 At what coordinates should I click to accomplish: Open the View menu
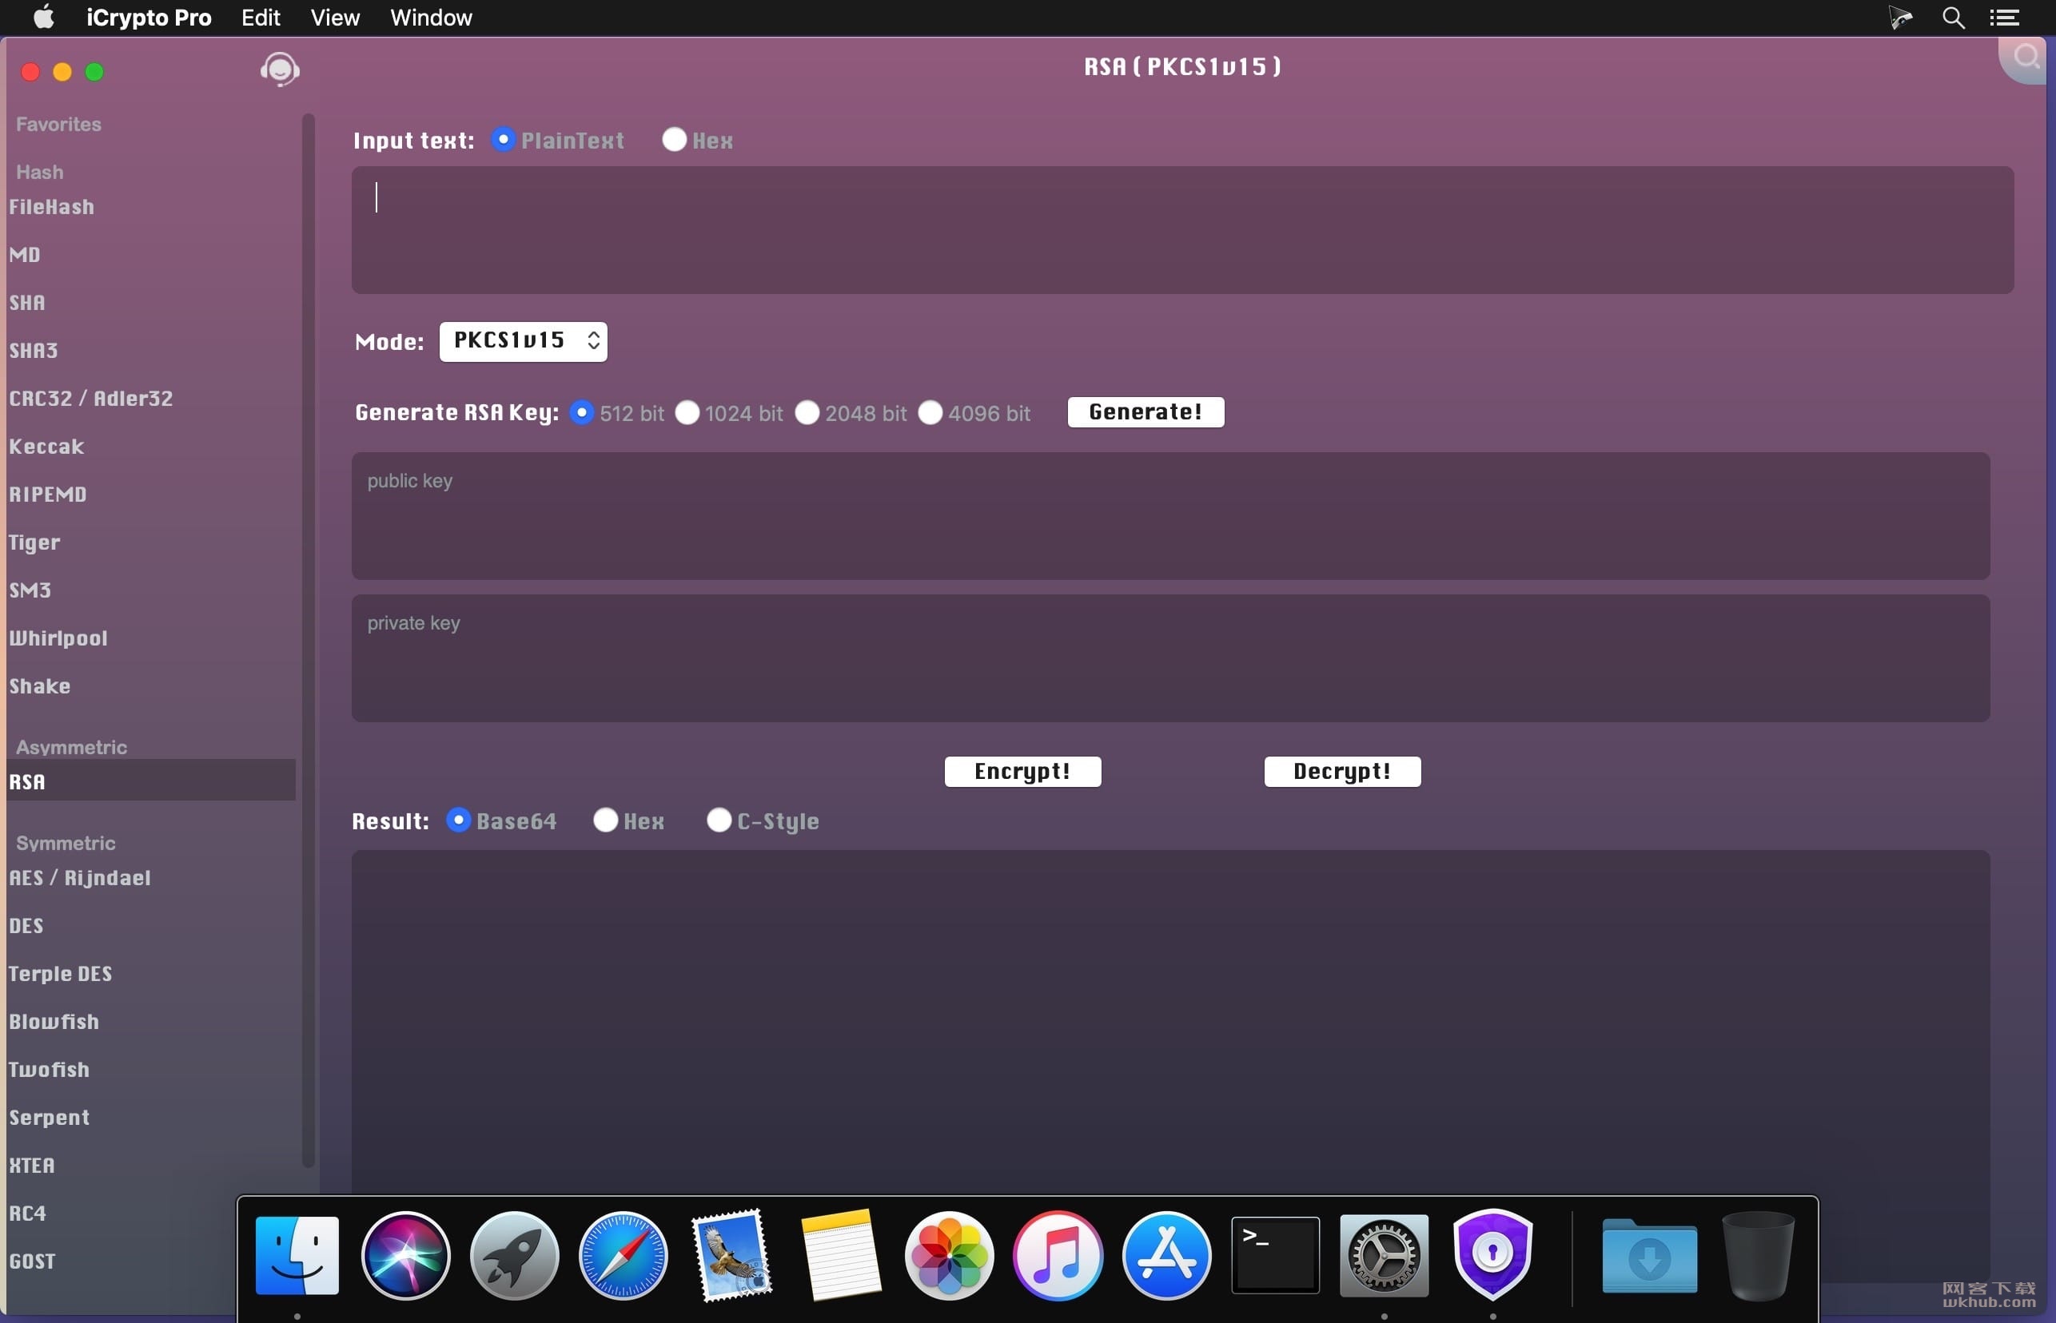coord(334,18)
